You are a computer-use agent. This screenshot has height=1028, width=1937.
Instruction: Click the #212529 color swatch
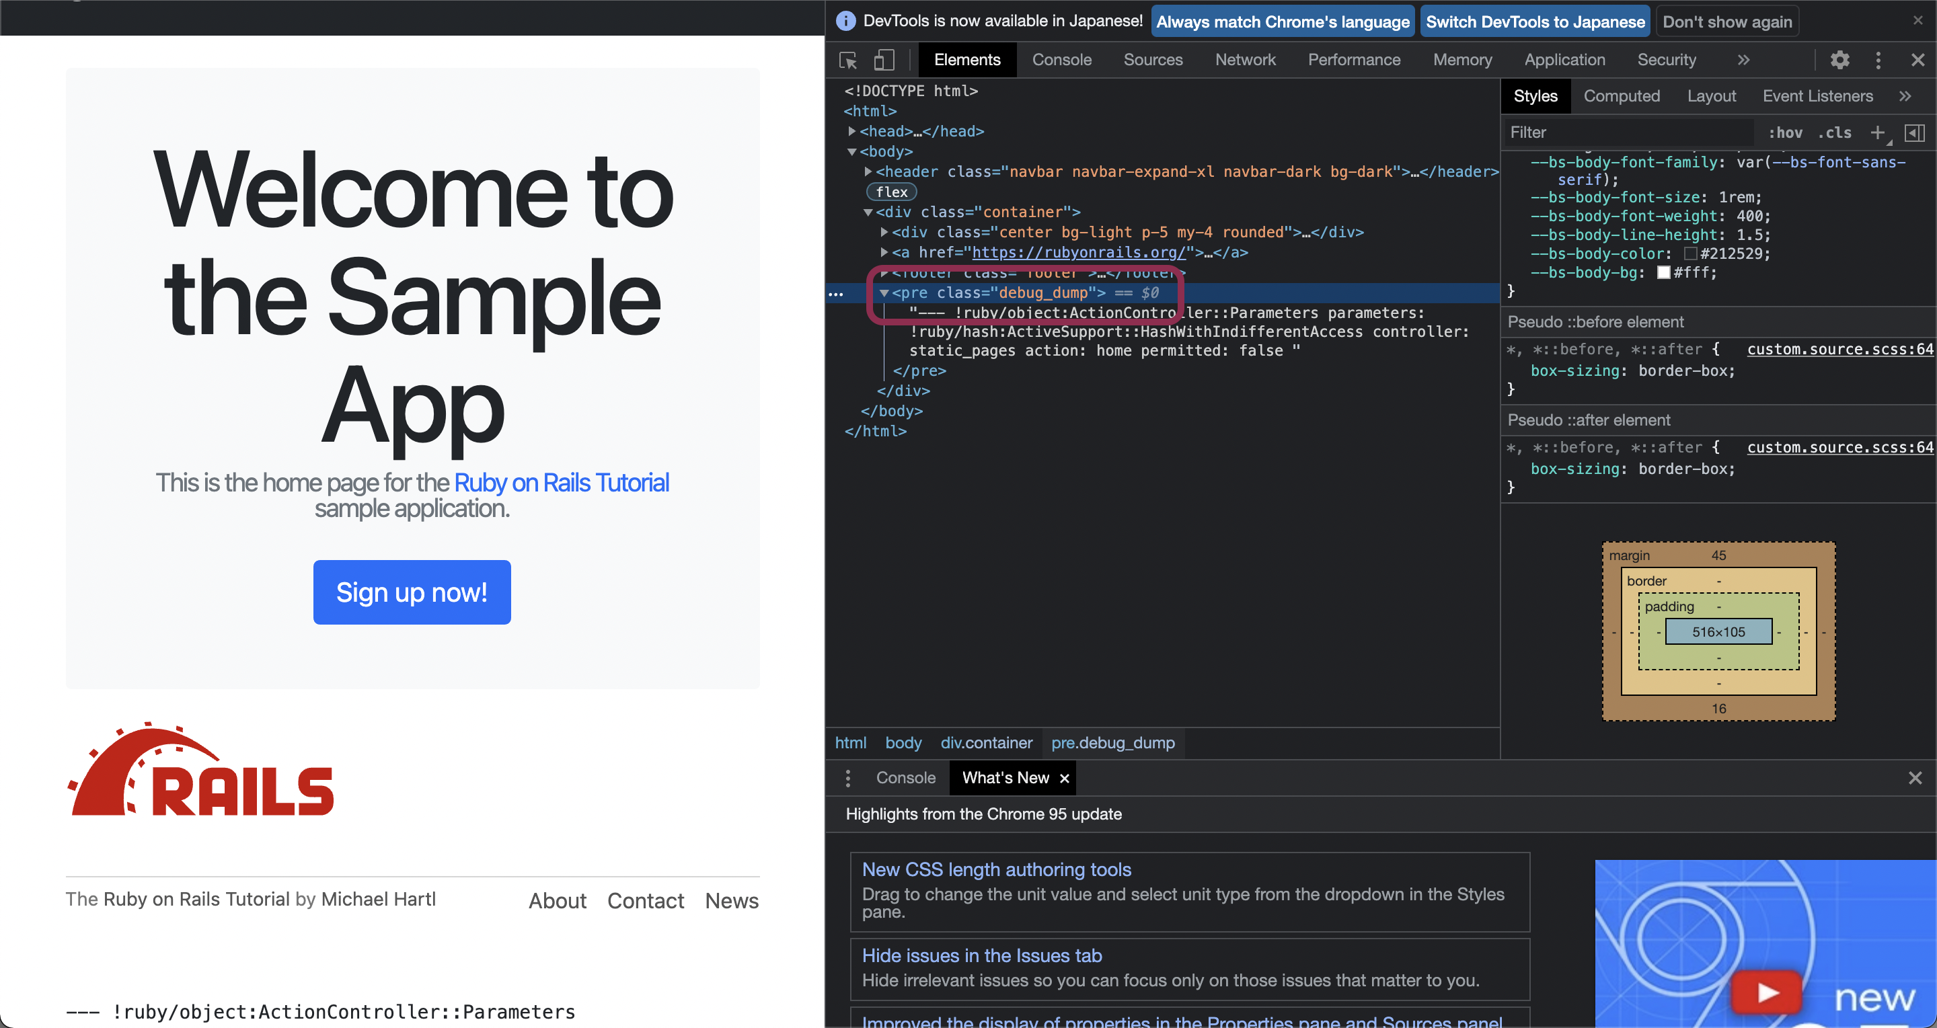coord(1689,254)
